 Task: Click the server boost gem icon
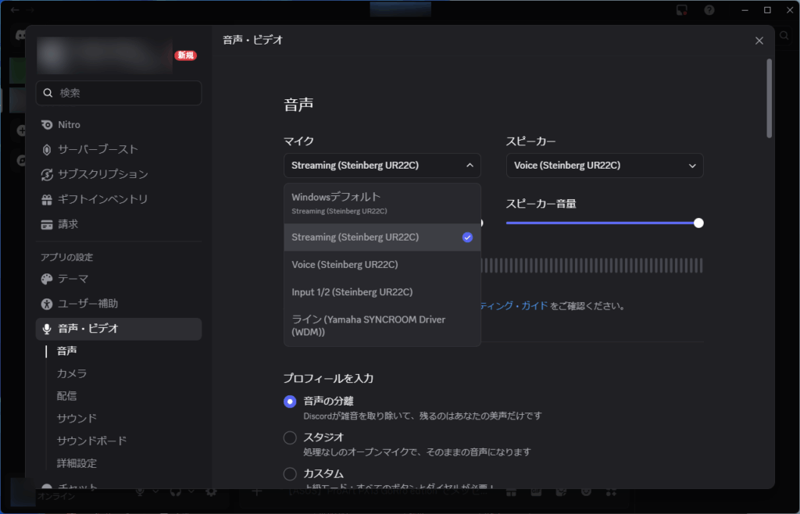[47, 149]
